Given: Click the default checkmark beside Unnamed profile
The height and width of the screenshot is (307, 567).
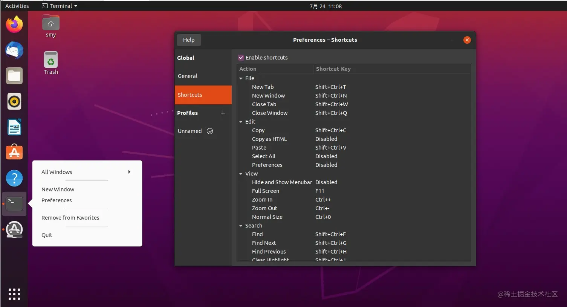Looking at the screenshot, I should point(210,131).
